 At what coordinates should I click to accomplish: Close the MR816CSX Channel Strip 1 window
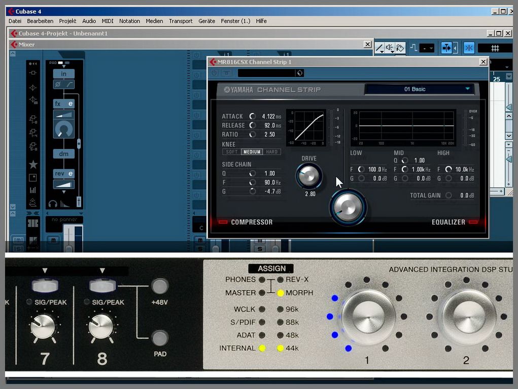click(x=483, y=62)
